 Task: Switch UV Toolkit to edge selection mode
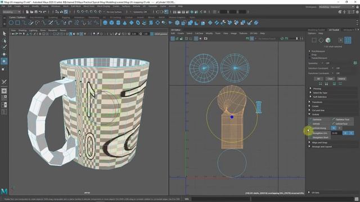pos(321,40)
